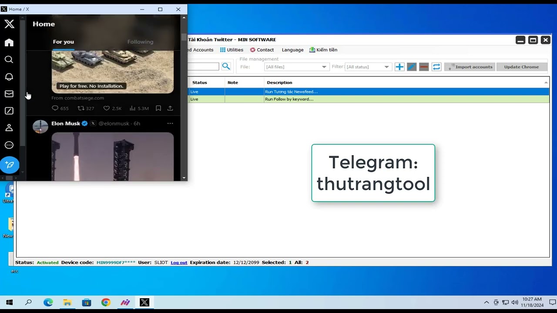Share the combatsiege ad post
This screenshot has width=557, height=313.
[170, 108]
